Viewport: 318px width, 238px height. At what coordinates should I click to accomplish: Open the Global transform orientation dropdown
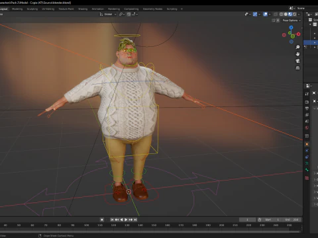(107, 15)
